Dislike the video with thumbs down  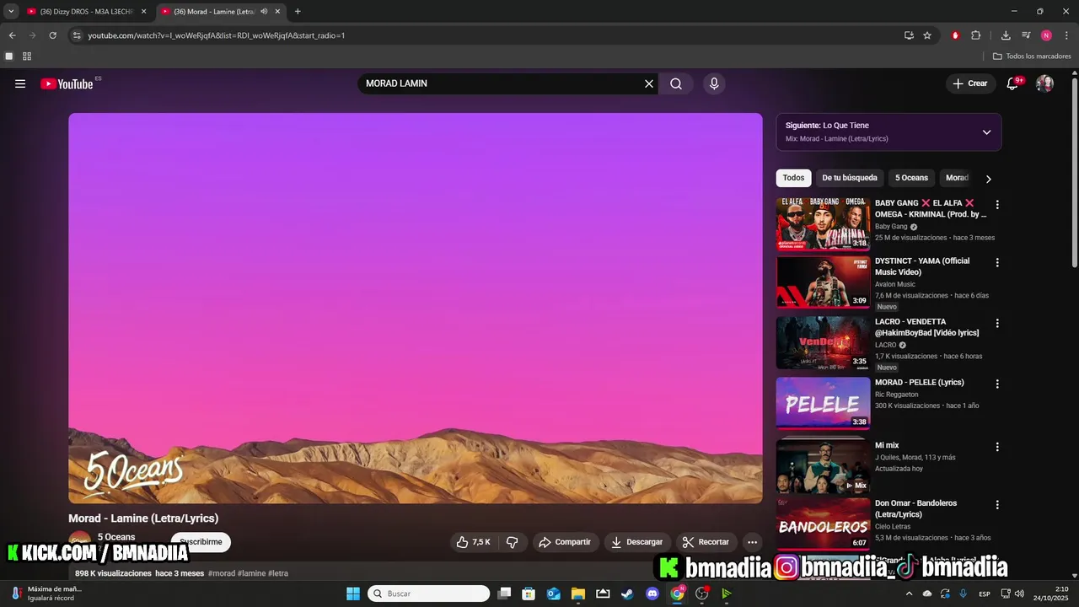pyautogui.click(x=513, y=542)
